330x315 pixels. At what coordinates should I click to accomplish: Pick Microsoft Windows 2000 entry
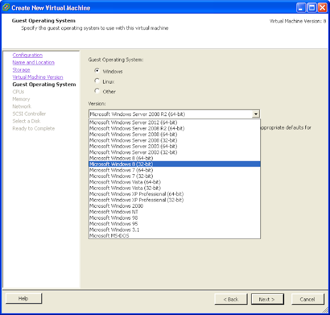tap(174, 206)
